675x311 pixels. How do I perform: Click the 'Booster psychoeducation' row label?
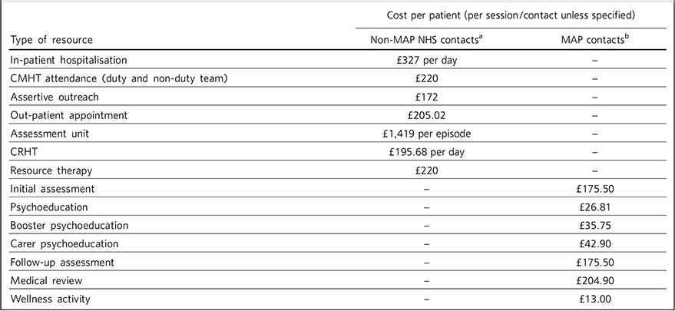tap(69, 226)
